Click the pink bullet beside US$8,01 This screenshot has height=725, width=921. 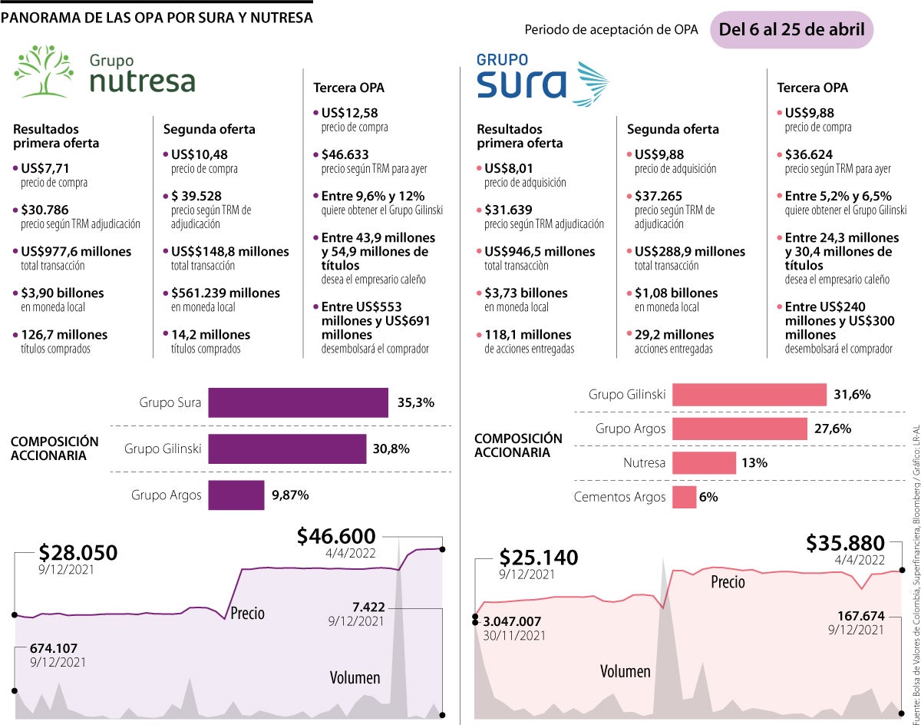point(479,168)
